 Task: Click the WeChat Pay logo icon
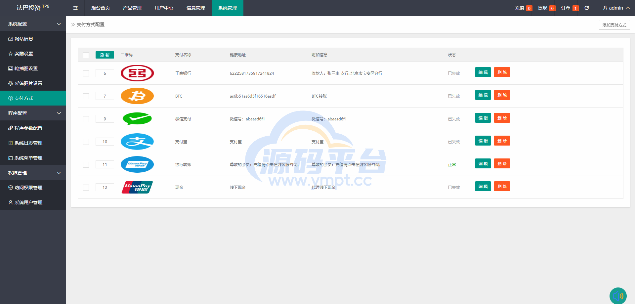tap(137, 119)
